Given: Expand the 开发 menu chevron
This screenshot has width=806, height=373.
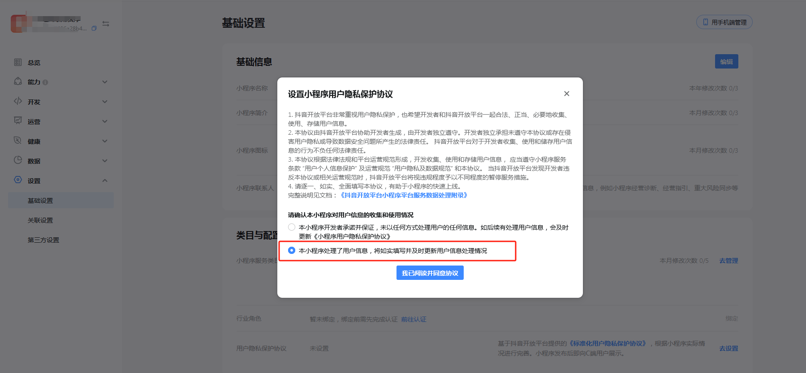Looking at the screenshot, I should coord(105,102).
